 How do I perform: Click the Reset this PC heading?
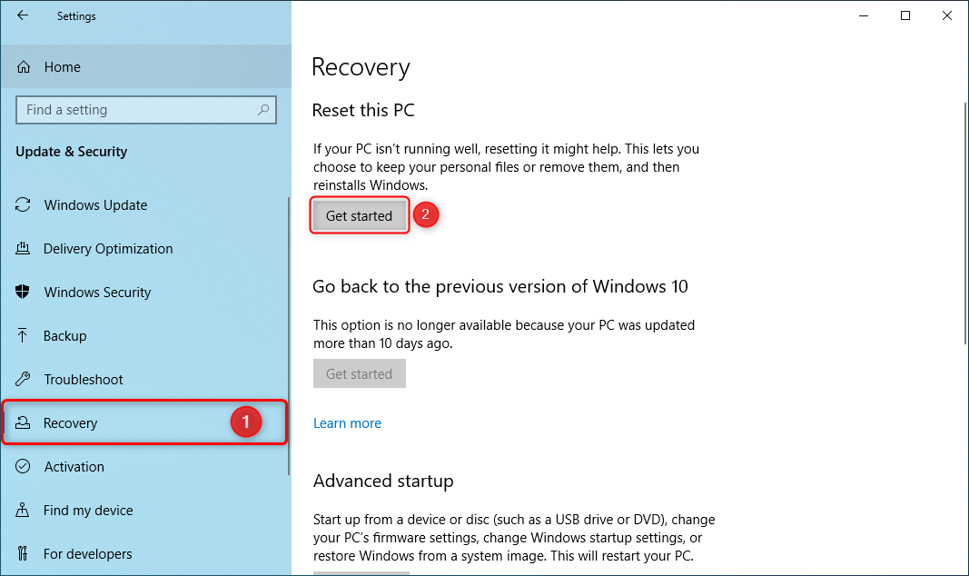pyautogui.click(x=363, y=110)
